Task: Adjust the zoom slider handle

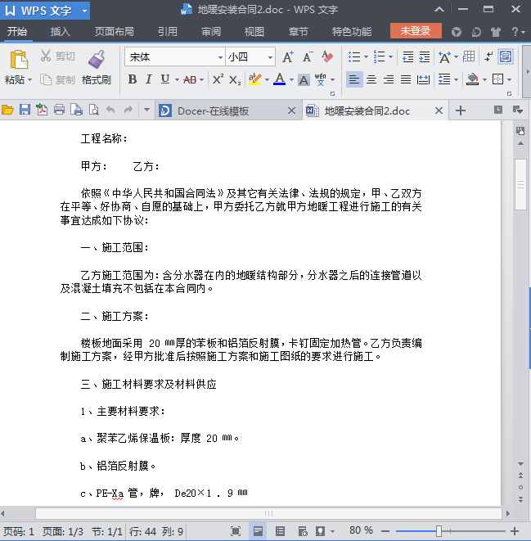Action: (439, 531)
